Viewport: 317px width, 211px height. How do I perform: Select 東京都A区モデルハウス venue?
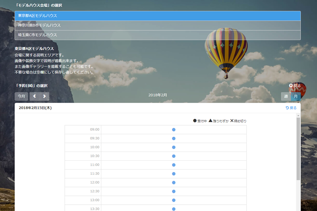point(158,16)
